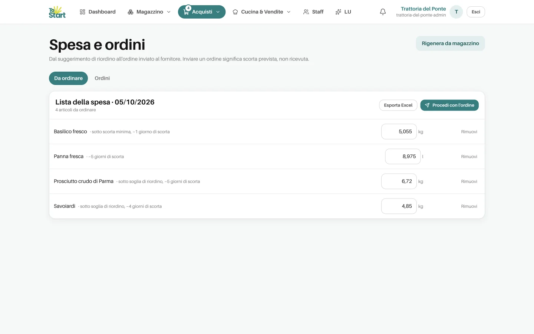This screenshot has height=334, width=534.
Task: Click the Prosciutto crudo di Parma name
Action: (83, 181)
